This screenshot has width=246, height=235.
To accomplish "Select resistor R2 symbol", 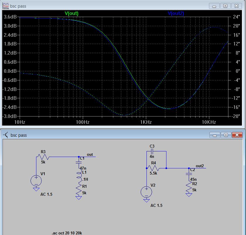I will (x=189, y=187).
